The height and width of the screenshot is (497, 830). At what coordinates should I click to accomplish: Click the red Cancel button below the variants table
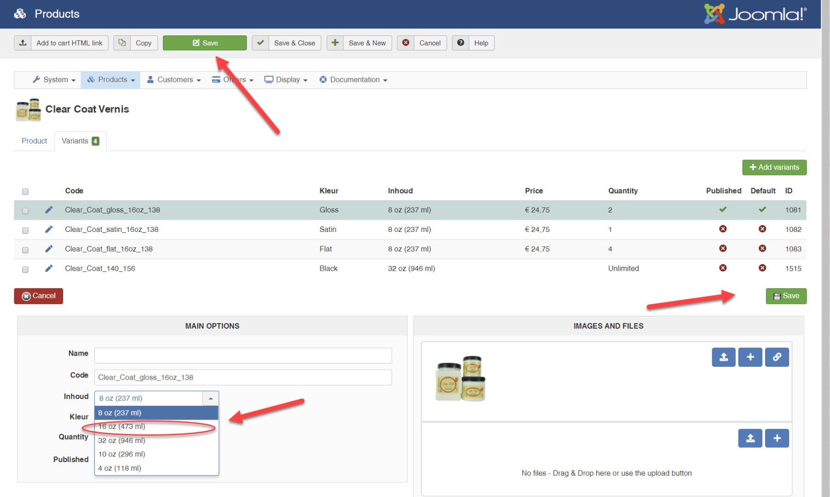[39, 296]
